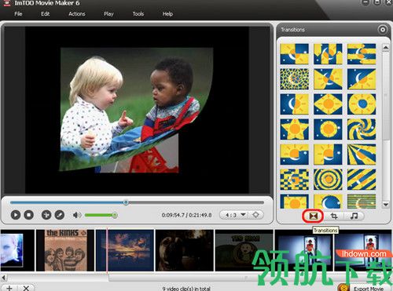Open the 4:3 aspect ratio dropdown

point(236,215)
